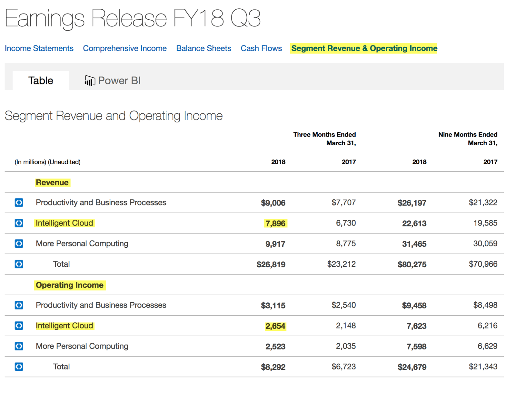The width and height of the screenshot is (516, 400).
Task: Click the Nine Months Ended March 31 header
Action: pos(468,139)
